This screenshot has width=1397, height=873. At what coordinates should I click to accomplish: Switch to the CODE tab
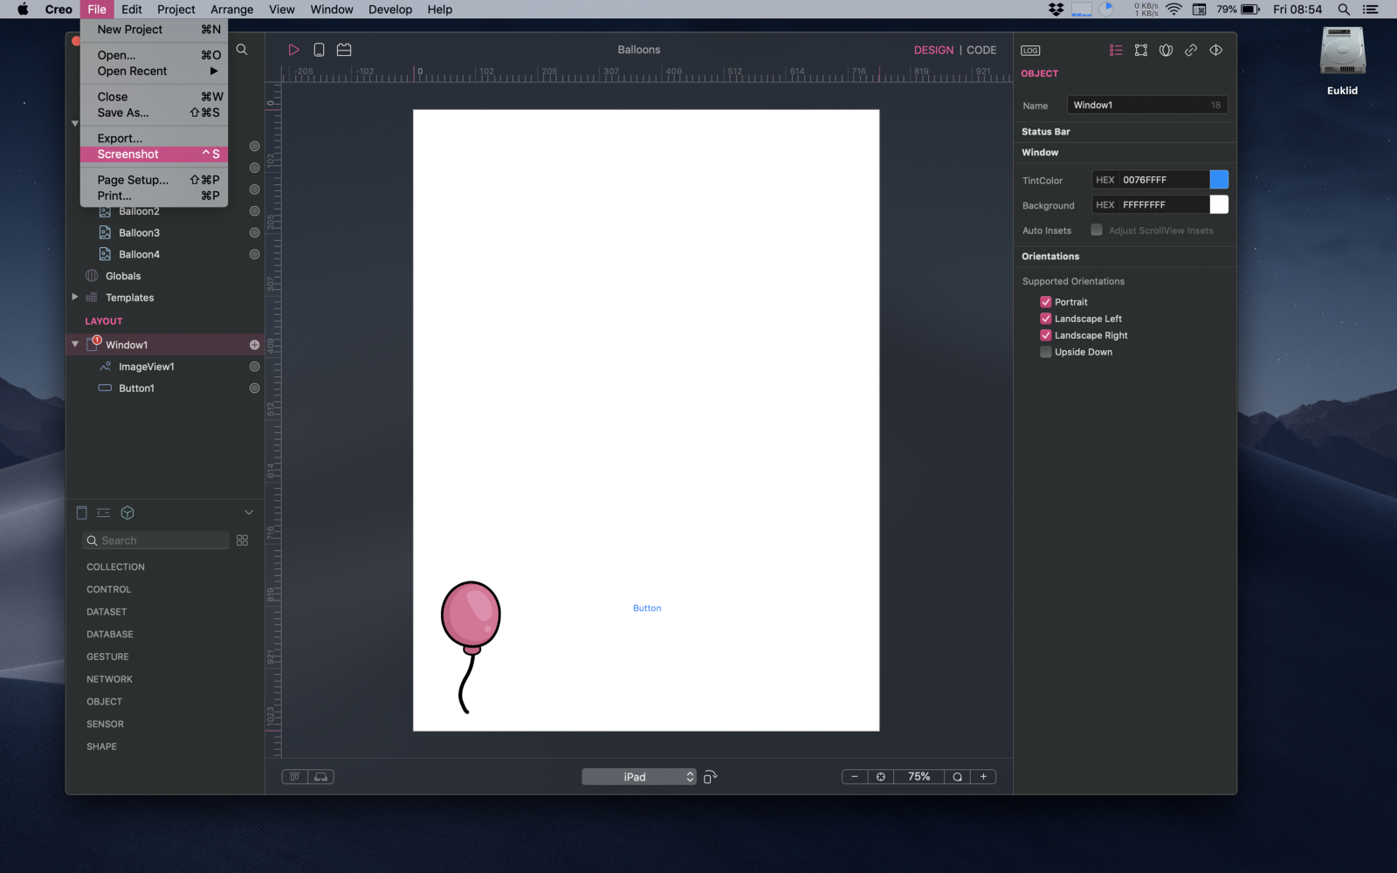coord(981,50)
